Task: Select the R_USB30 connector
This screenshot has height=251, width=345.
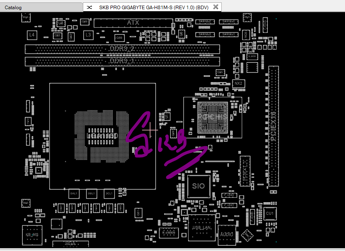Action: pyautogui.click(x=169, y=233)
